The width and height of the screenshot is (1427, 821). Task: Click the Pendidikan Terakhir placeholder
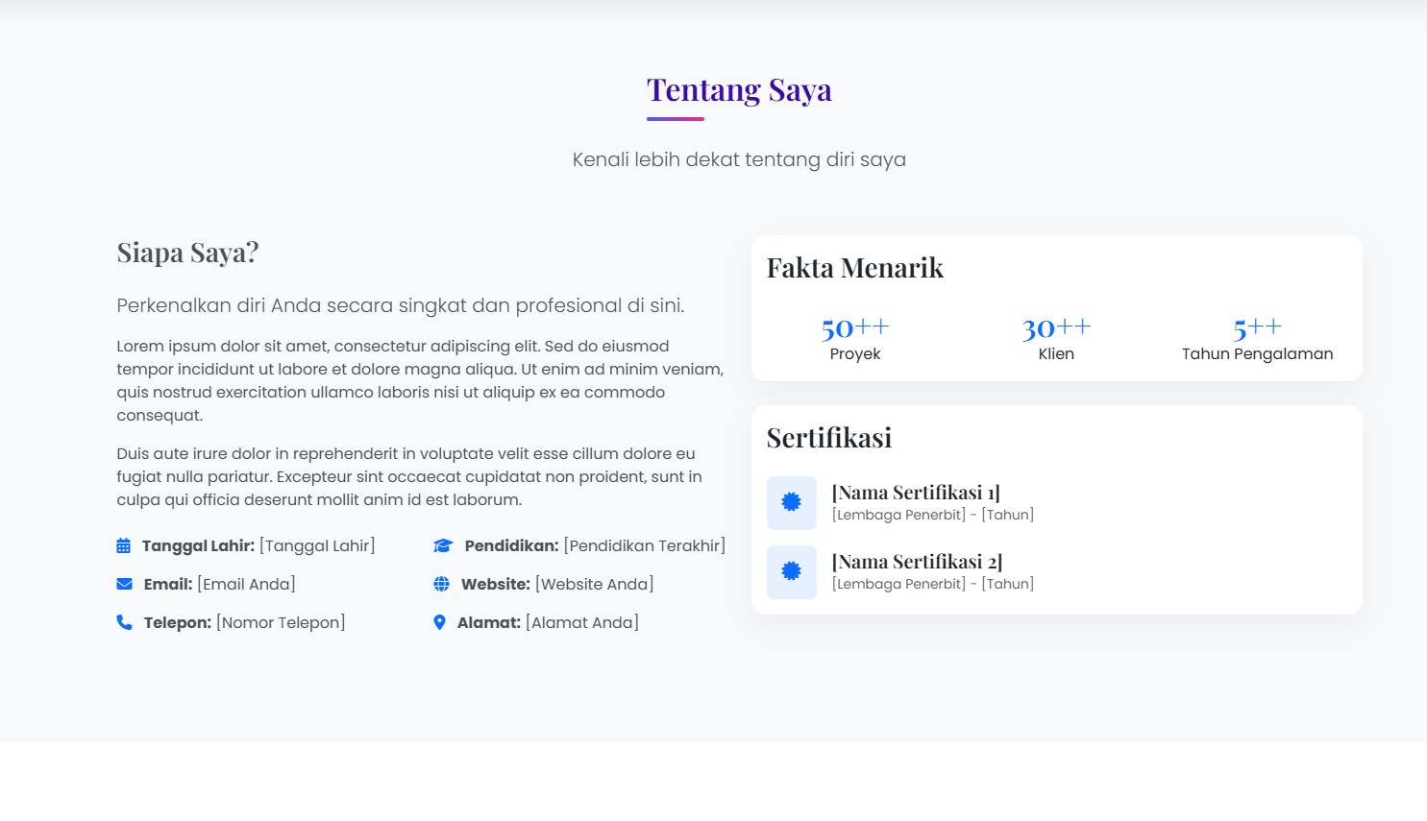[646, 545]
